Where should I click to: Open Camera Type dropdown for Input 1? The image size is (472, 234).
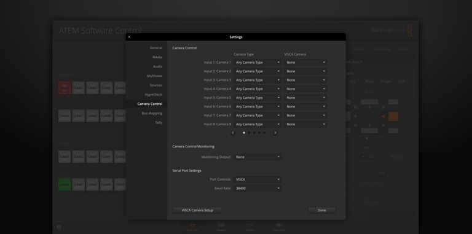(258, 63)
